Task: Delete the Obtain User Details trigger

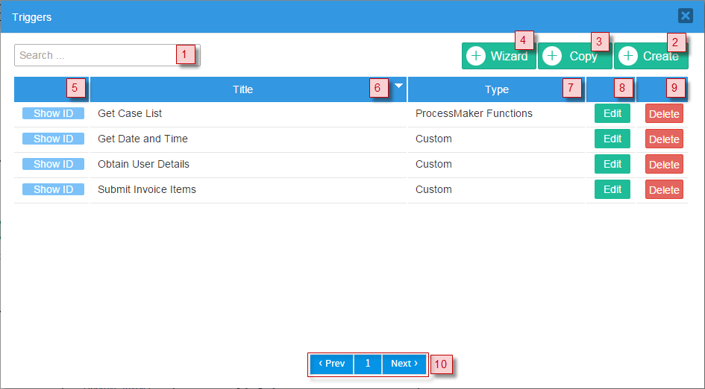Action: point(664,165)
